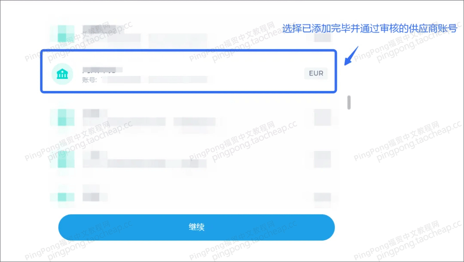Image resolution: width=464 pixels, height=262 pixels.
Task: Click the blurred icon of the topmost account row
Action: [x=62, y=33]
